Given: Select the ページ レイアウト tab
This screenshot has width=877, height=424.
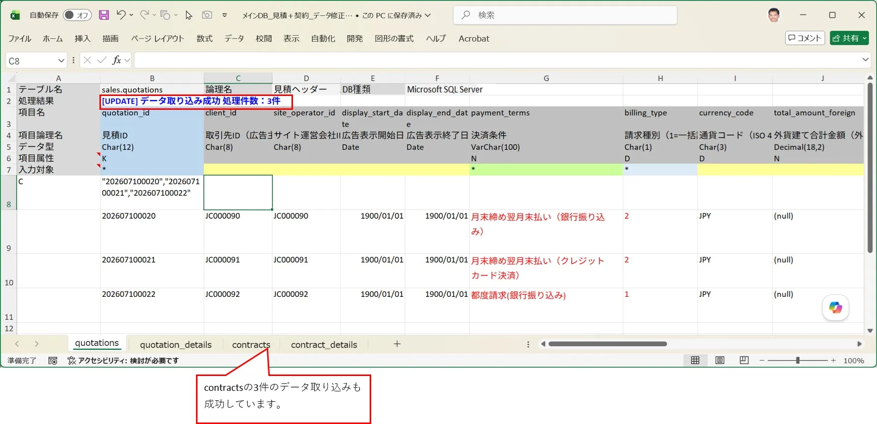Looking at the screenshot, I should pos(157,39).
